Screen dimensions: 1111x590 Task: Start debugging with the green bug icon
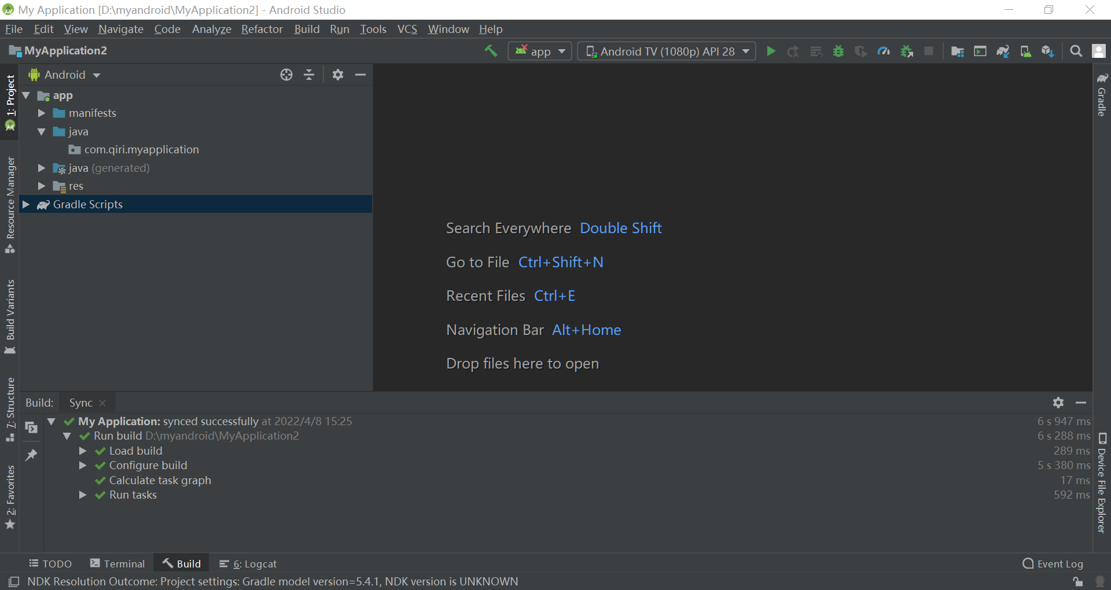[838, 51]
